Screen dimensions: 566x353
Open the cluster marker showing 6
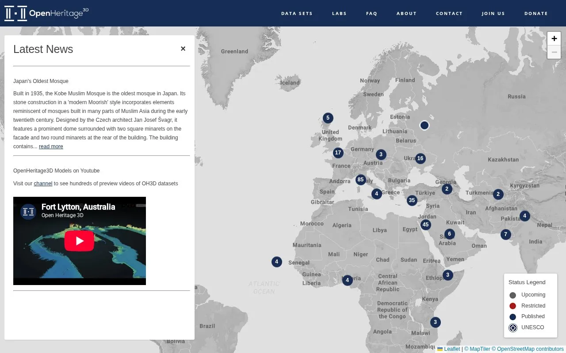click(x=449, y=234)
